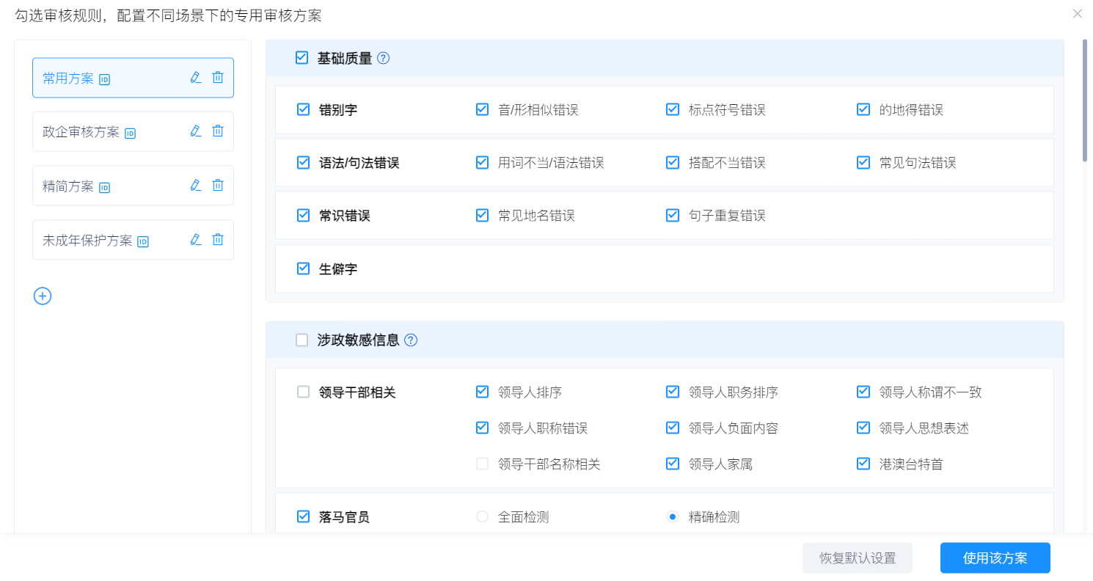Toggle 生僻字 checkbox
The width and height of the screenshot is (1093, 581).
[x=303, y=268]
